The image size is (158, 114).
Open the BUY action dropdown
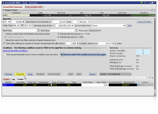coord(6,22)
